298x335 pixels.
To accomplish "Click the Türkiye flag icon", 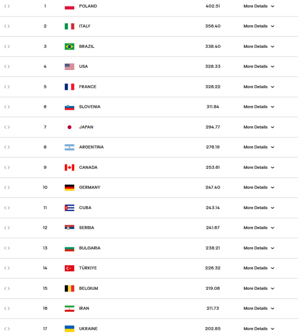I will [69, 268].
